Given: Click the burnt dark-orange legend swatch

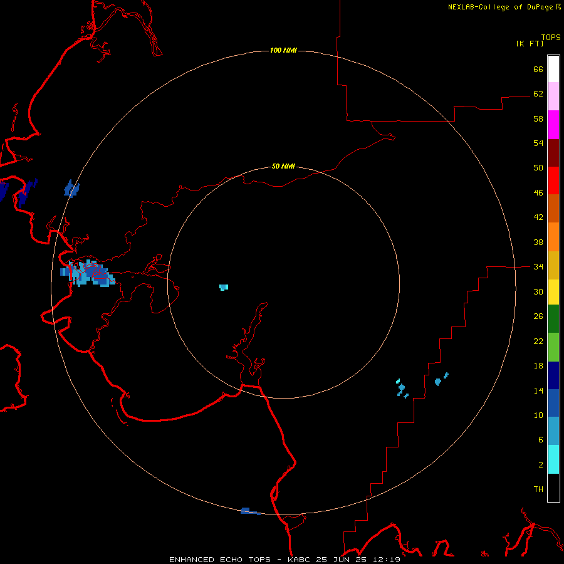Looking at the screenshot, I should [x=553, y=209].
